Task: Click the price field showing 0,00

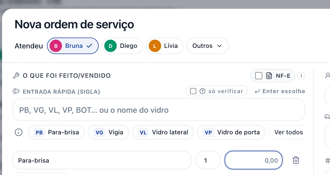Action: point(254,160)
